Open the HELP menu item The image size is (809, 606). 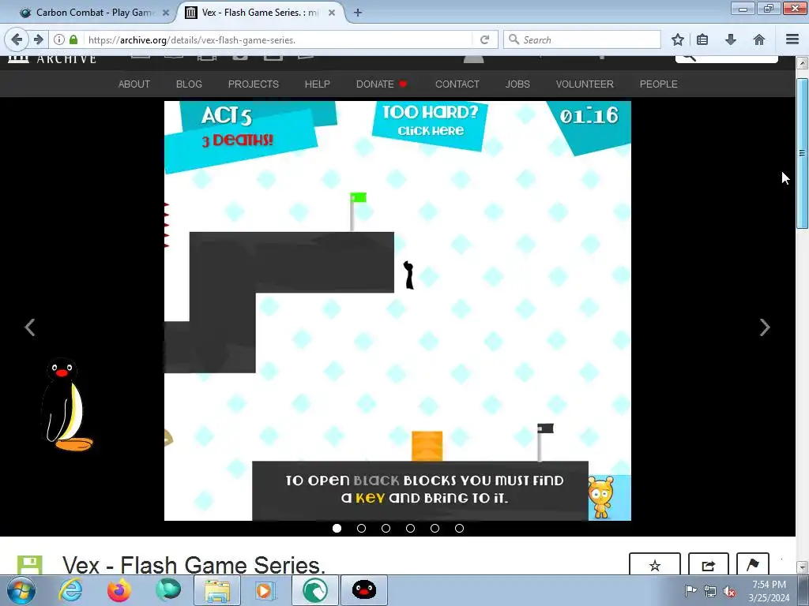pyautogui.click(x=318, y=84)
